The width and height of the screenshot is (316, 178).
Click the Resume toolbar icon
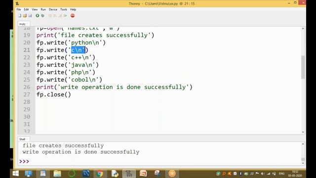coord(65,16)
